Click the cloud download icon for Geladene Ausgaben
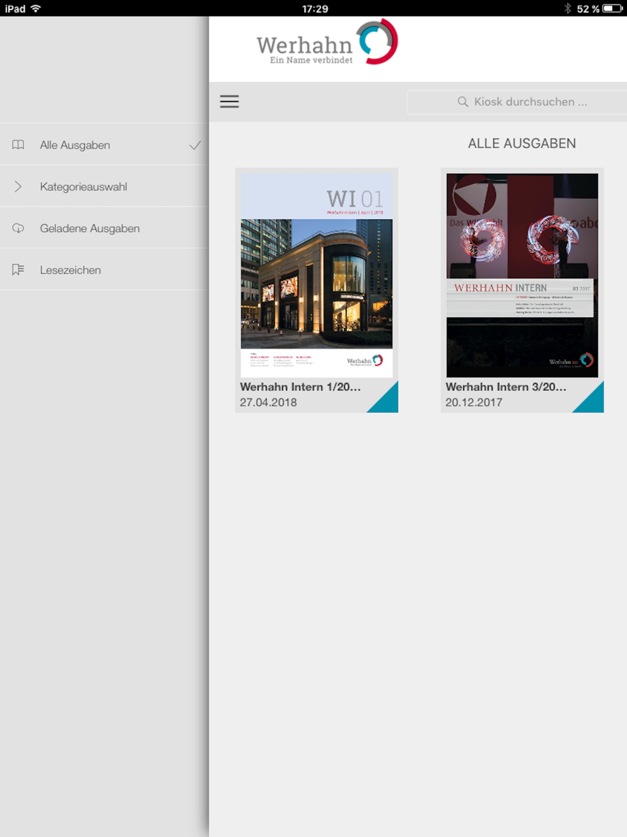Screen dimensions: 627x837 18,228
